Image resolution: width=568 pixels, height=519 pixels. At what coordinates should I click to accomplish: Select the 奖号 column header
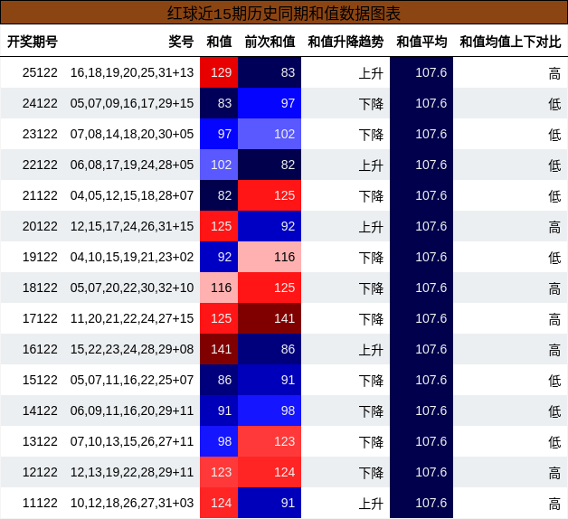pyautogui.click(x=181, y=42)
